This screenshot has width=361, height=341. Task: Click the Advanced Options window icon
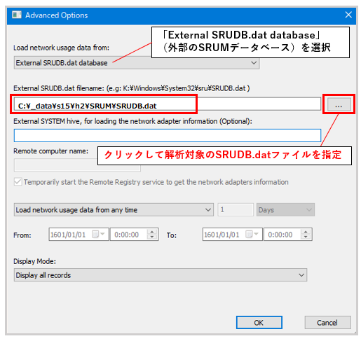(17, 15)
